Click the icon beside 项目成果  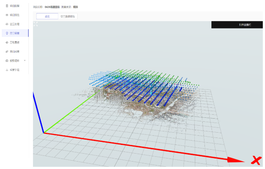coord(7,51)
